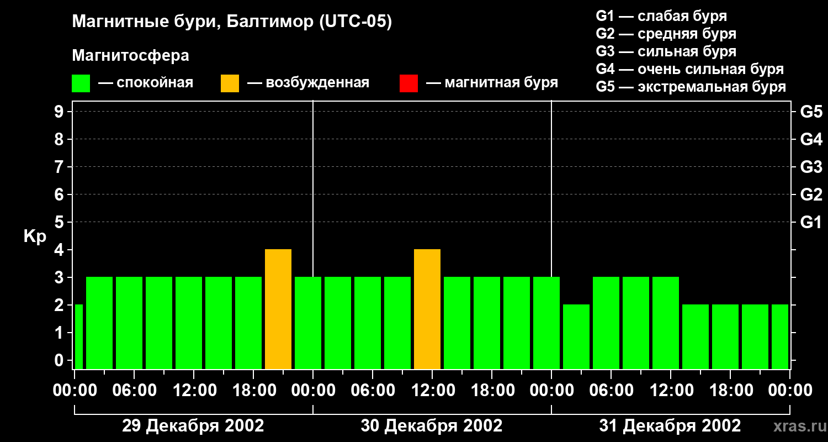Screen dimensions: 828x442
Task: Click the '30 Декабря 2002' date label
Action: click(432, 426)
